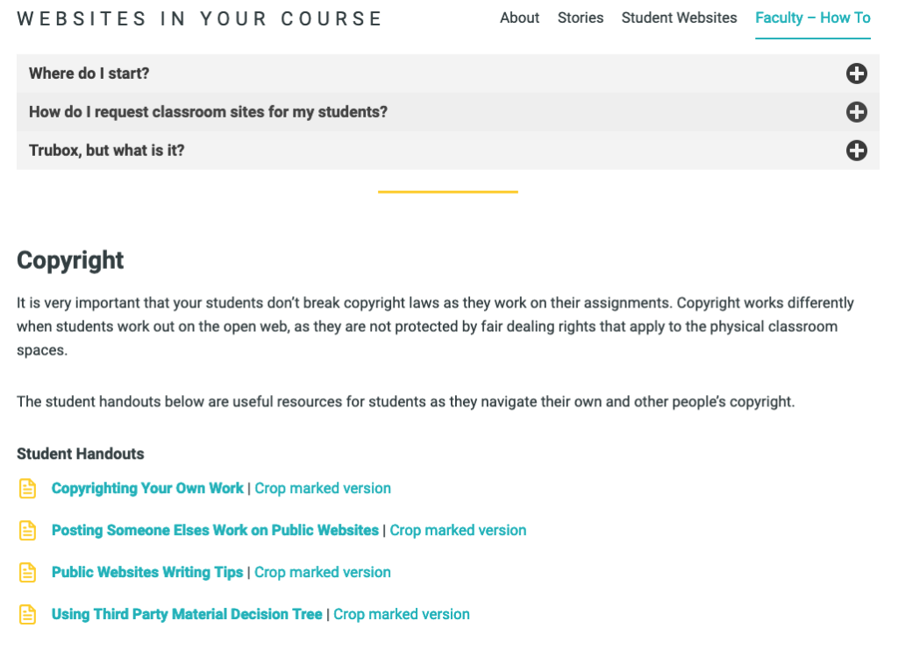This screenshot has height=649, width=898.
Task: Open the Using Third Party Material Decision Tree
Action: pos(187,615)
